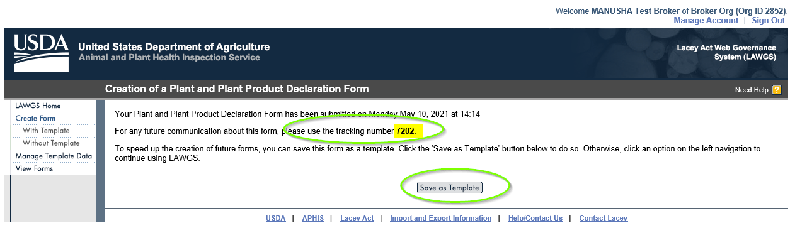
Task: Click the Contact Lacey footer link
Action: [604, 218]
